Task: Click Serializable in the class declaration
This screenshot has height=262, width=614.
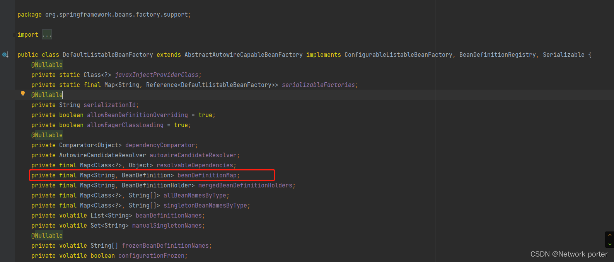Action: [564, 55]
